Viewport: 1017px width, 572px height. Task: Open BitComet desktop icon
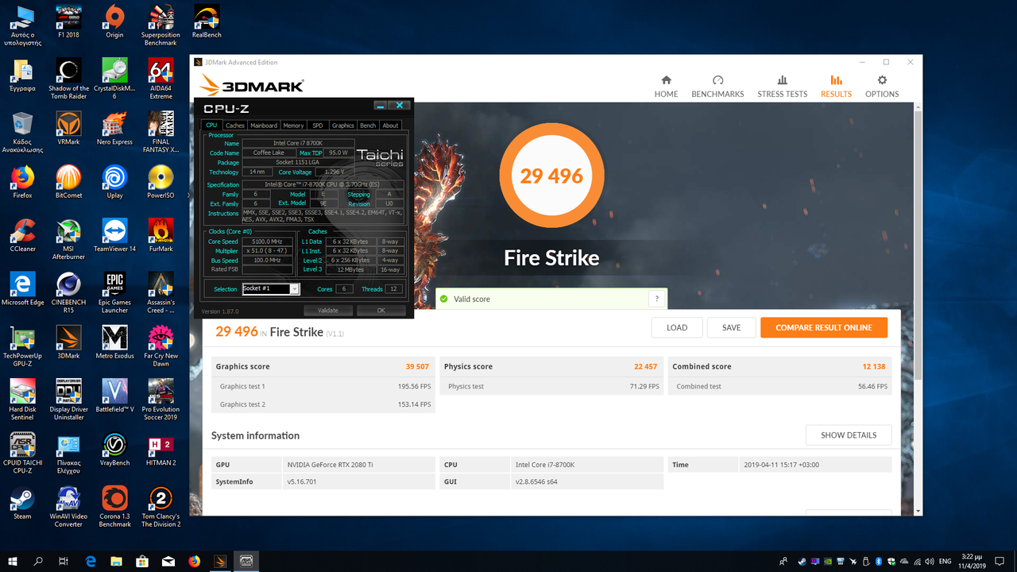[68, 182]
